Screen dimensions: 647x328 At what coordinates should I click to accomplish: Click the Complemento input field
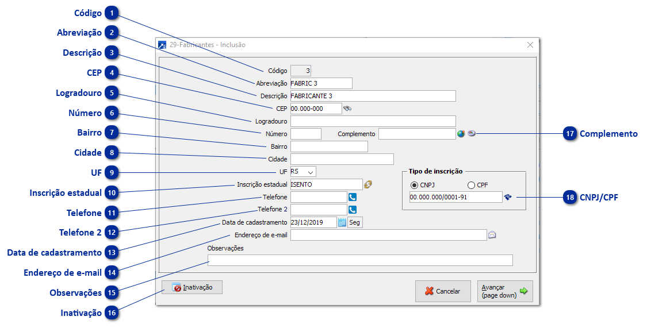(x=417, y=134)
